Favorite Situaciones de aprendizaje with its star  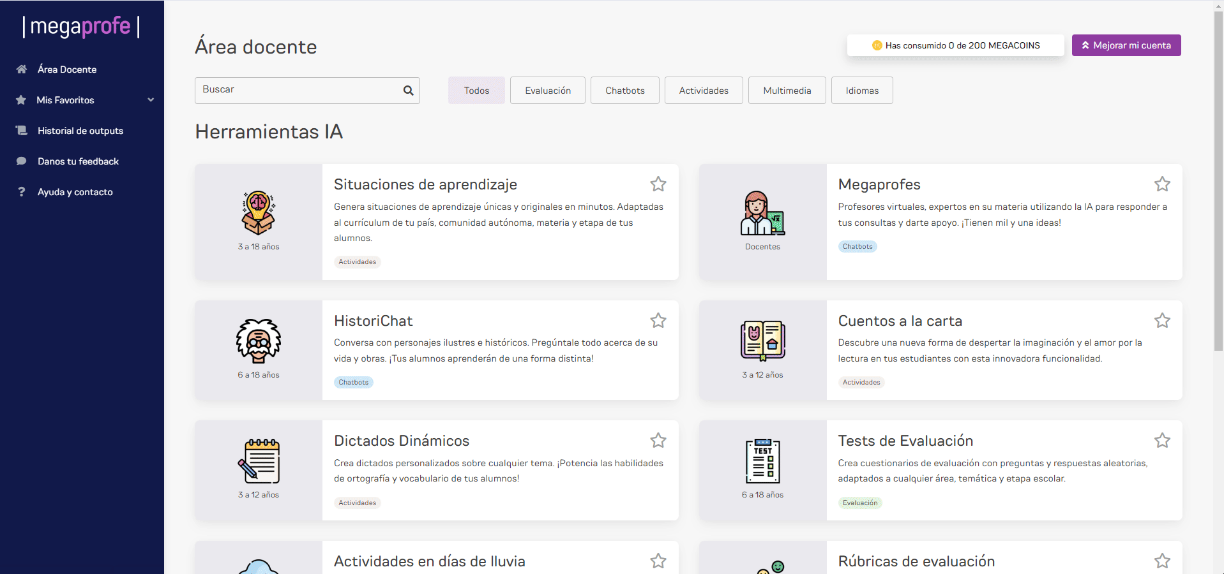coord(658,184)
